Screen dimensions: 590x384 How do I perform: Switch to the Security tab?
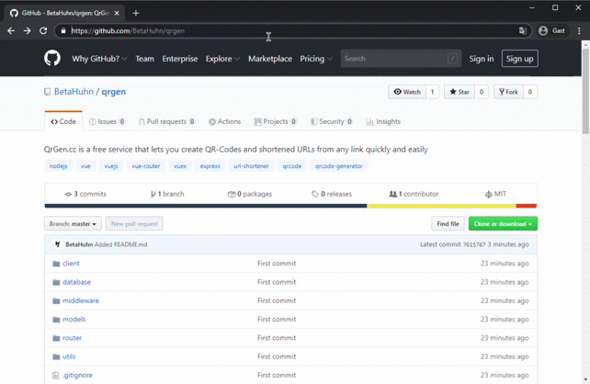pyautogui.click(x=332, y=121)
